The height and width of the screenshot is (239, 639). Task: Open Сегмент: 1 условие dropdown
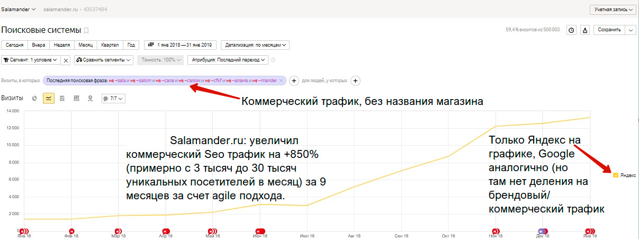pyautogui.click(x=30, y=60)
